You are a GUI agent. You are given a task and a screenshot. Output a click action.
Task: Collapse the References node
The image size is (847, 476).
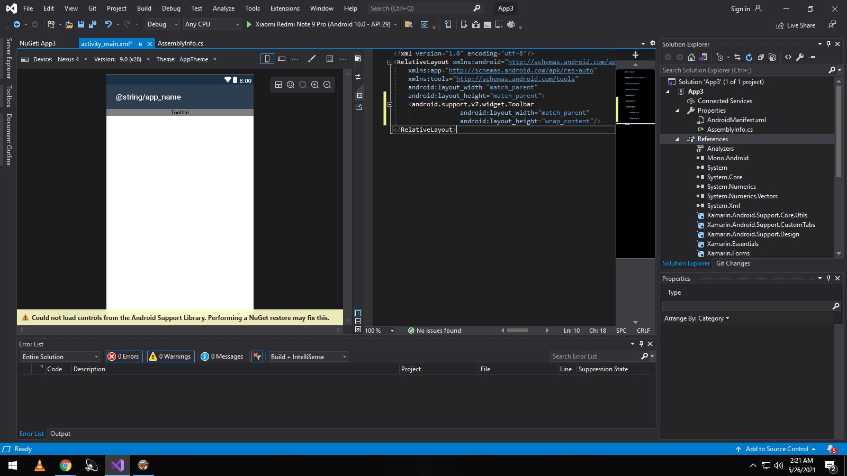pos(677,139)
